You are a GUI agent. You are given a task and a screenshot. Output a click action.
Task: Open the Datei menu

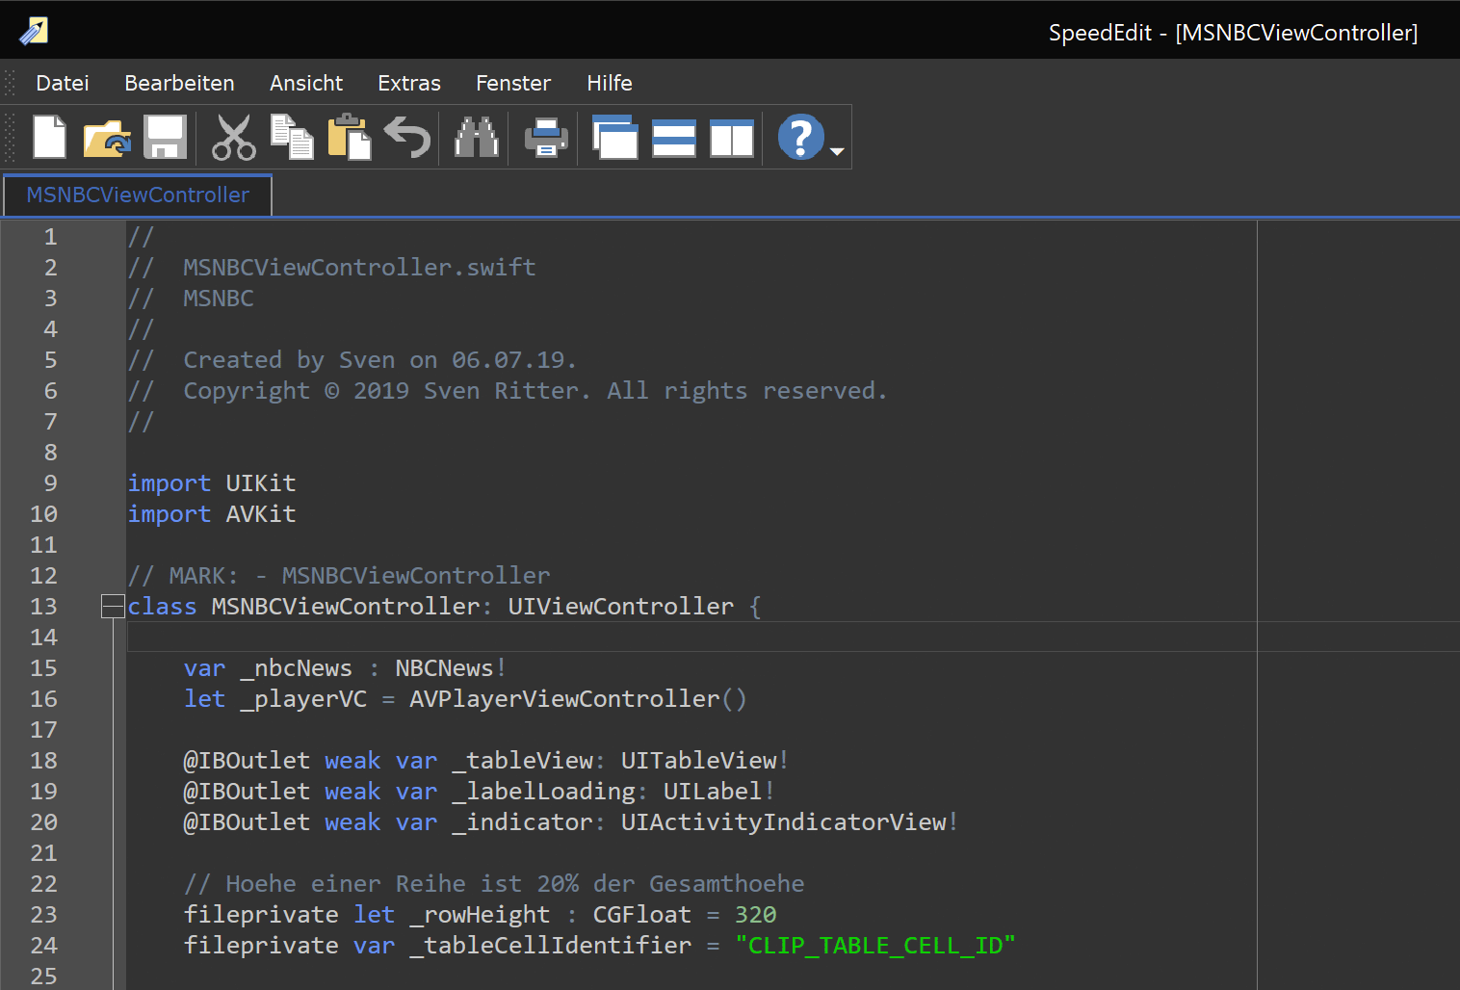[63, 83]
